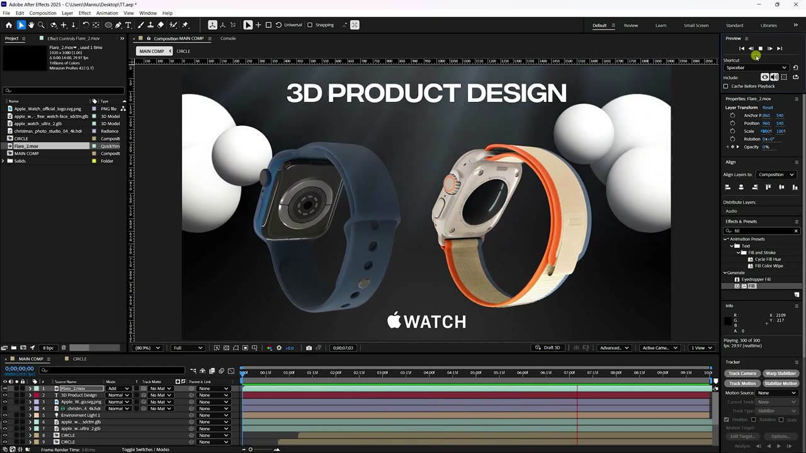Select the Eraser tool
The width and height of the screenshot is (806, 453).
pyautogui.click(x=161, y=25)
